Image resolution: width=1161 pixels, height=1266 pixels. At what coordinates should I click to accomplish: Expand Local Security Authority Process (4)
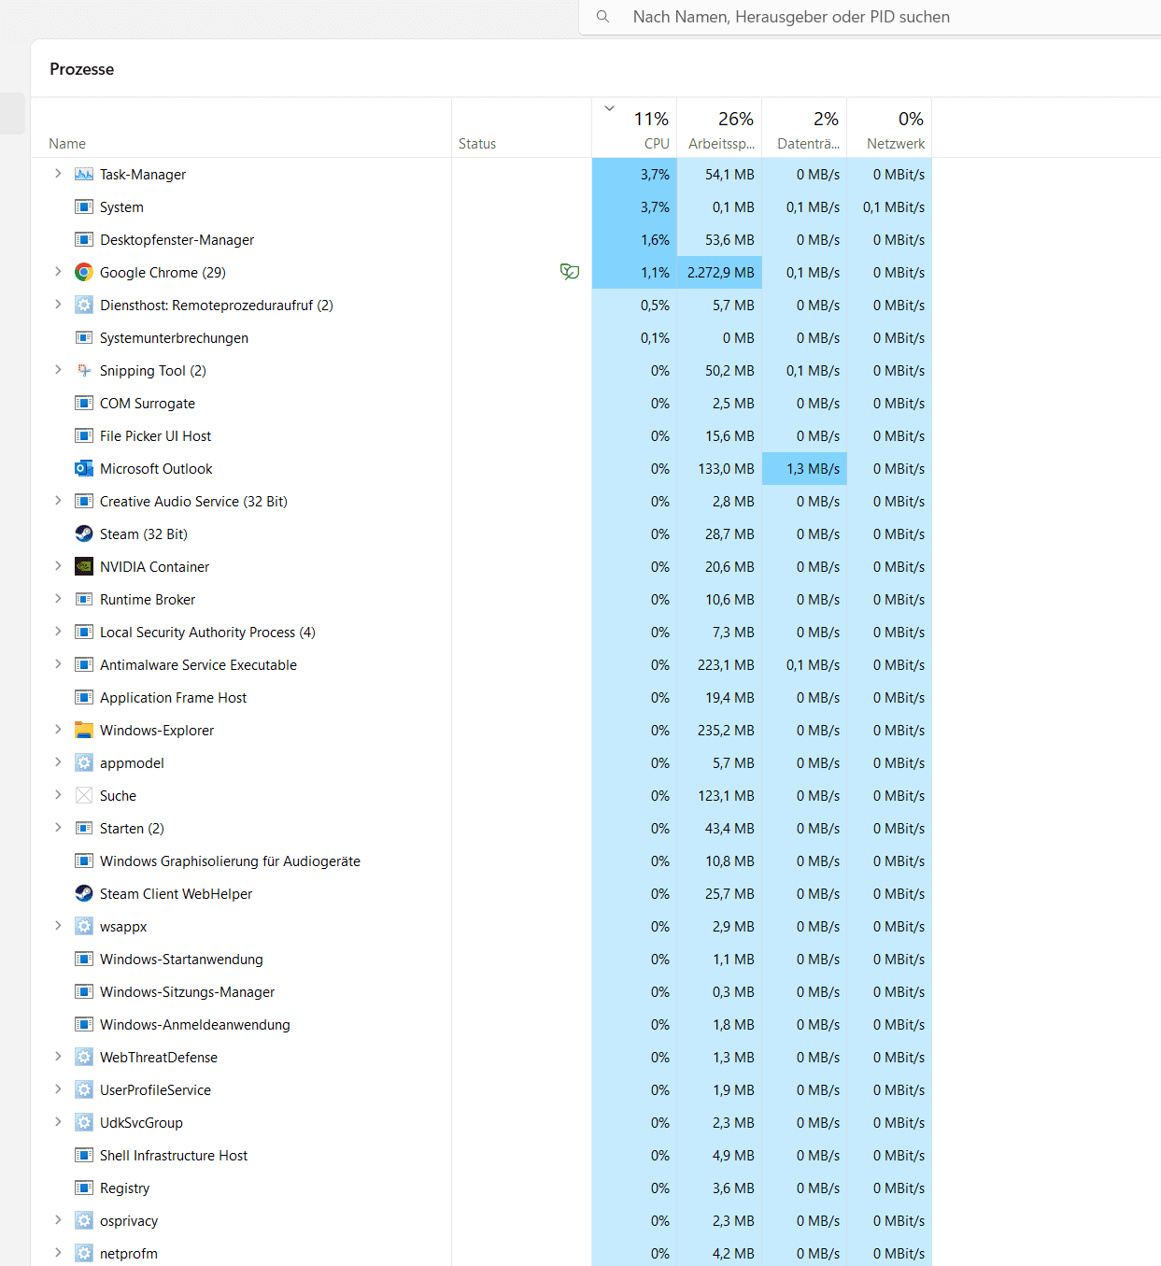coord(58,632)
